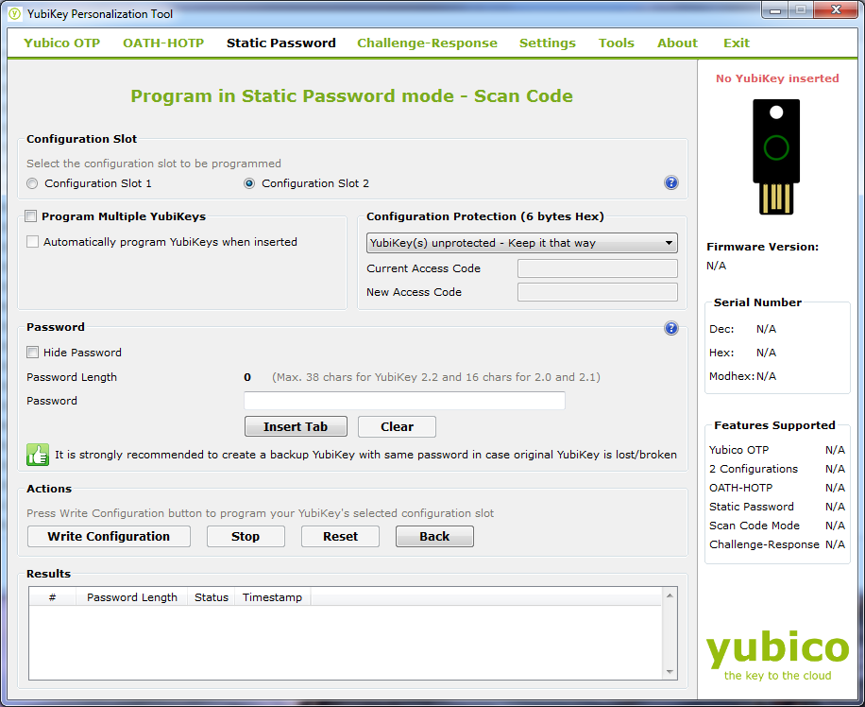Minimize the YubiKey Personalization Tool window
Viewport: 865px width, 707px height.
pyautogui.click(x=775, y=10)
